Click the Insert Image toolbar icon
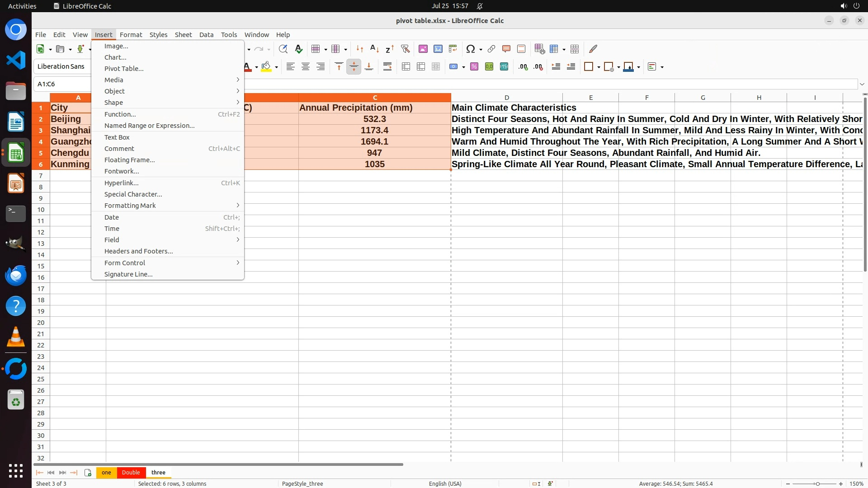 click(x=423, y=49)
